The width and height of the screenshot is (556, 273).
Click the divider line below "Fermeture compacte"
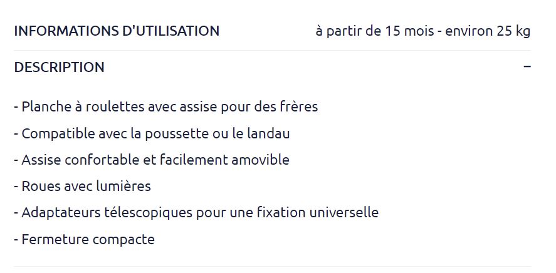[272, 267]
